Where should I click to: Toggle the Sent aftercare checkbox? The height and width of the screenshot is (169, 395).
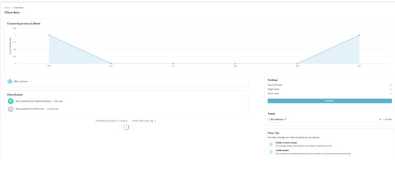pyautogui.click(x=269, y=119)
